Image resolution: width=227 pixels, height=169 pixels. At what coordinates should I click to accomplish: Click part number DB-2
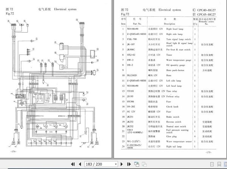point(130,65)
